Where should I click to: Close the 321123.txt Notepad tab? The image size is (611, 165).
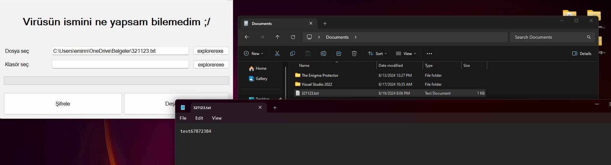[260, 107]
